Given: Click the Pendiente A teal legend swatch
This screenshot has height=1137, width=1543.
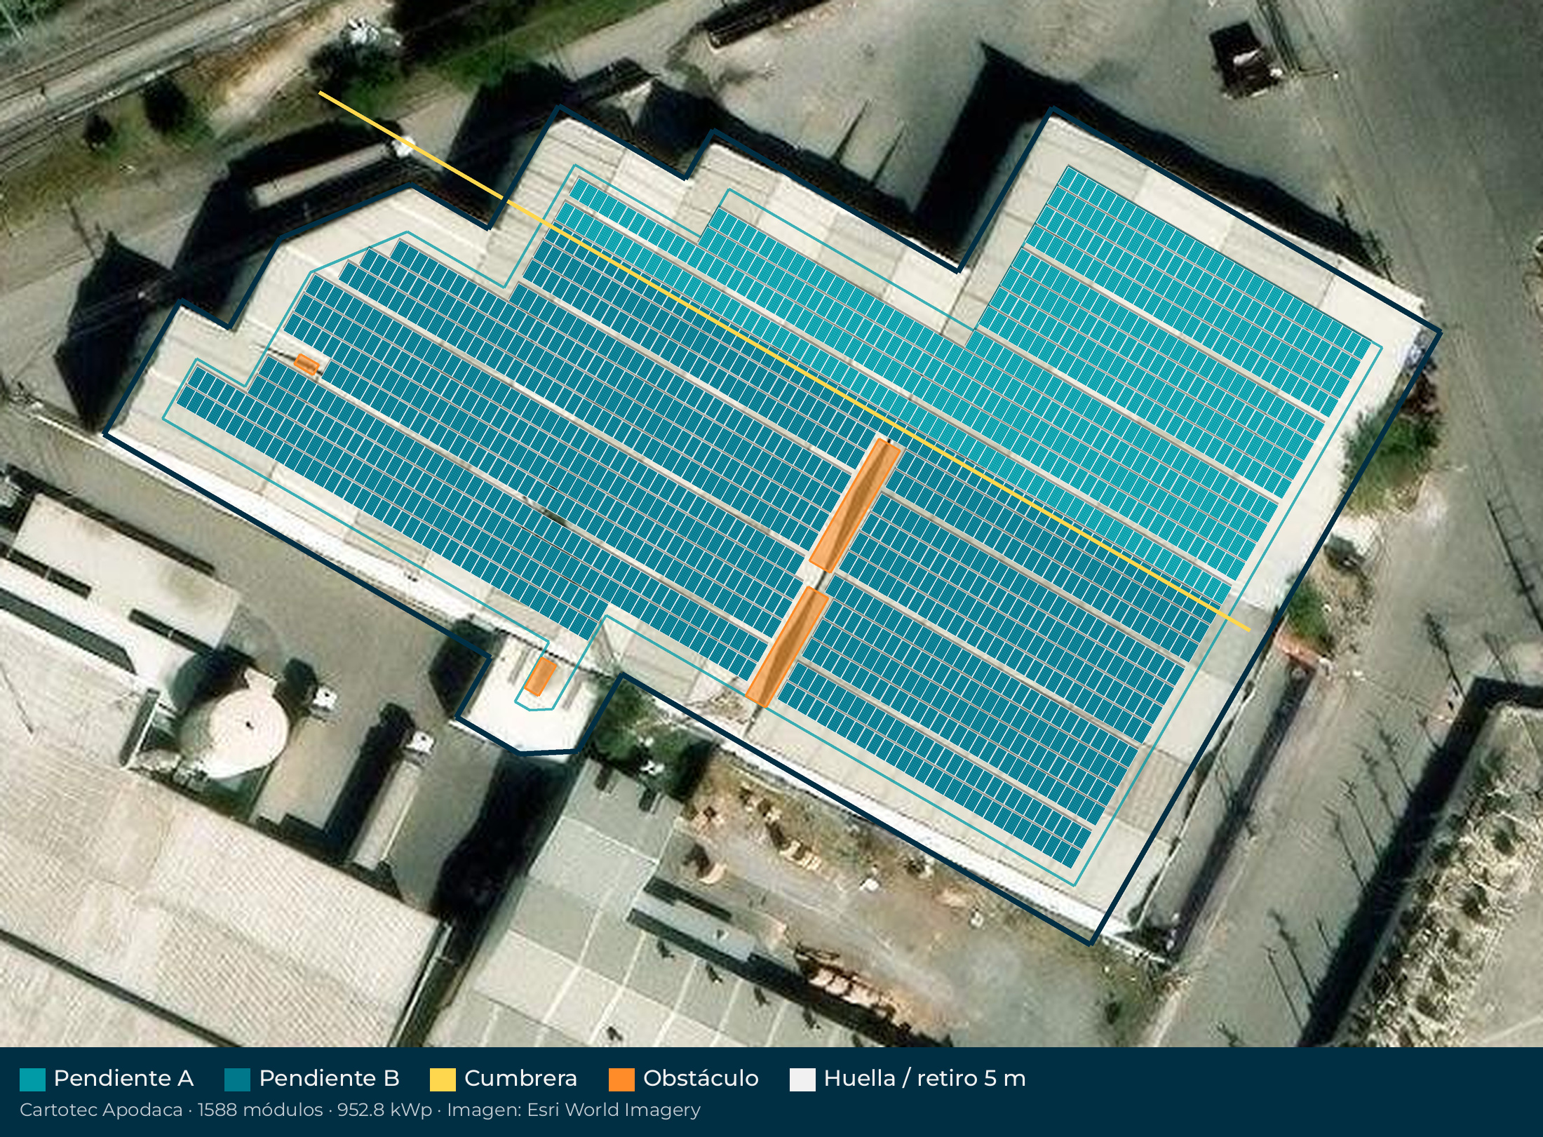Looking at the screenshot, I should coord(32,1079).
